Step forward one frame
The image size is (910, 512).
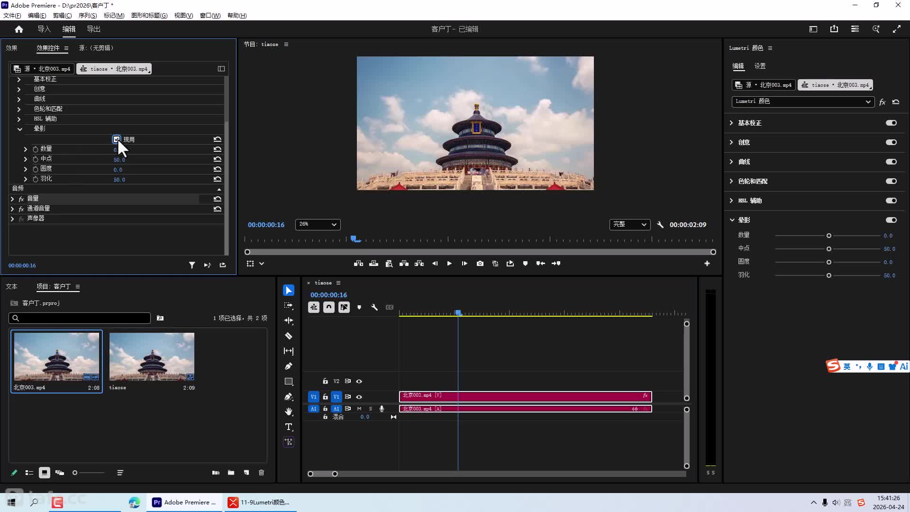(x=464, y=264)
